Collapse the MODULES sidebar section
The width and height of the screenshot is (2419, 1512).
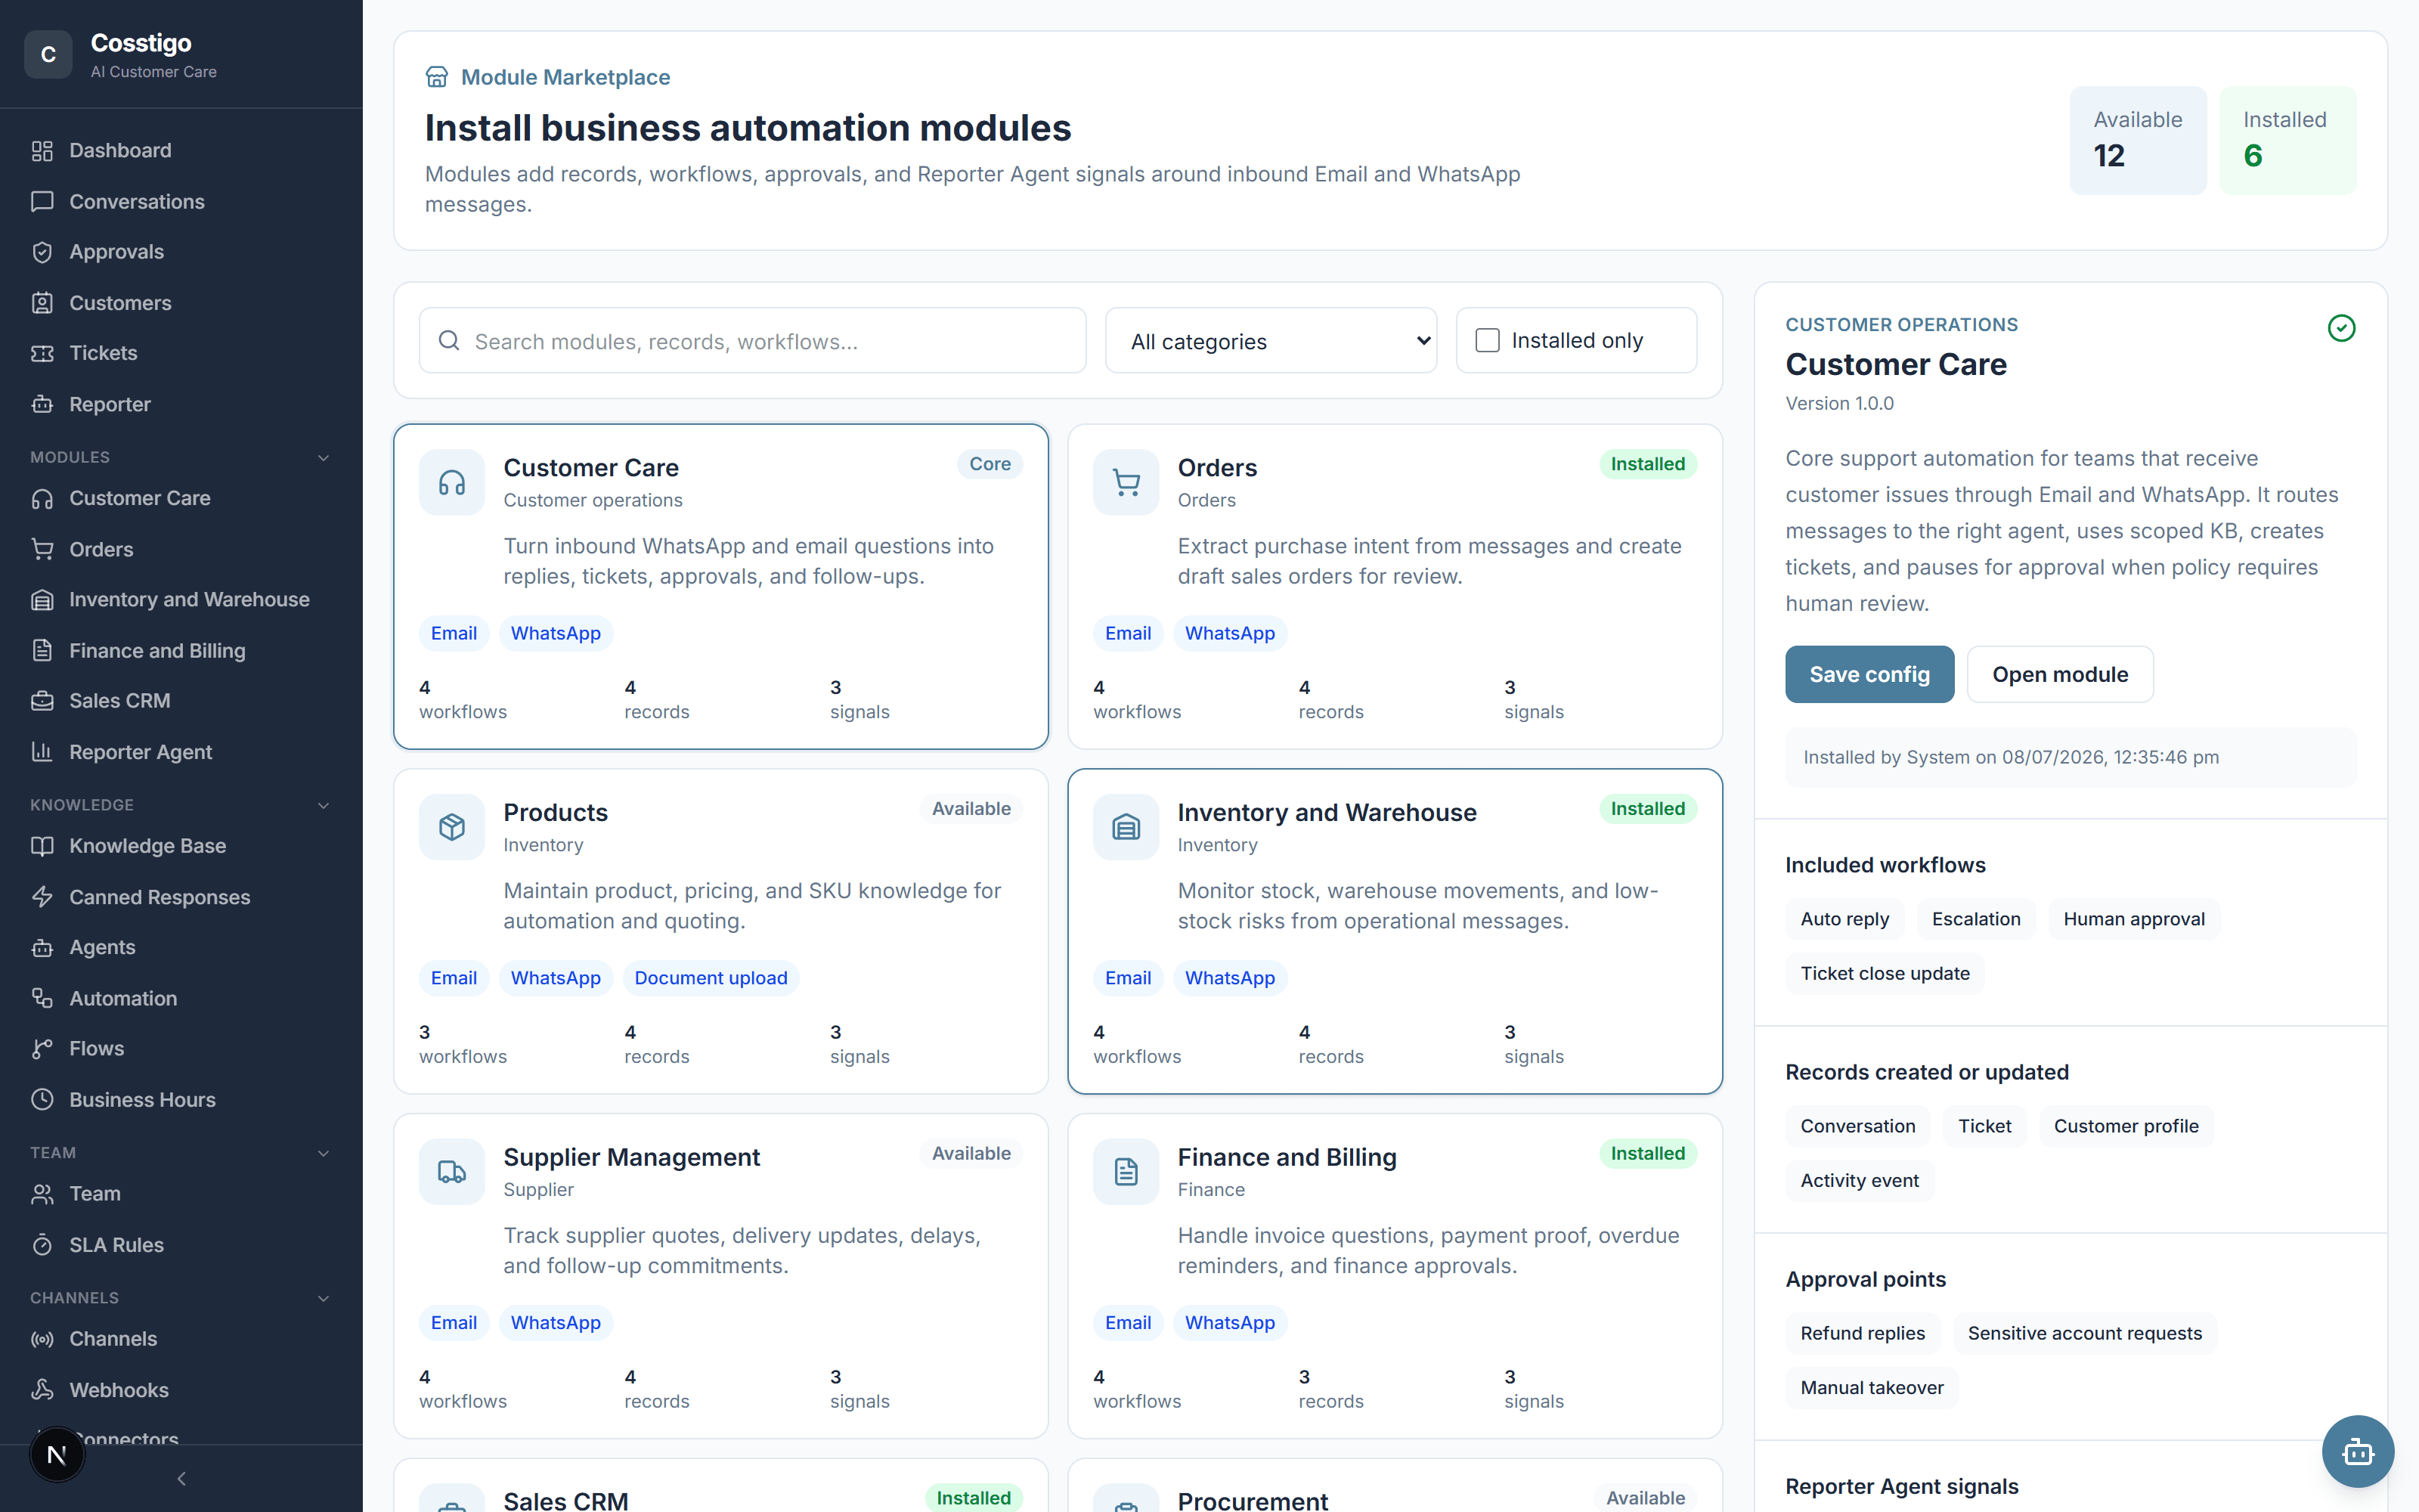tap(323, 457)
